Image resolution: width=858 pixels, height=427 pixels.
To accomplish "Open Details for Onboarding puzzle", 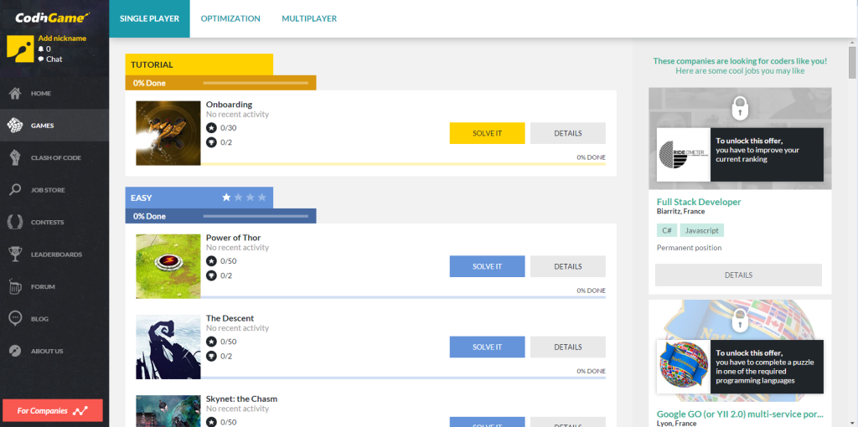I will 568,133.
